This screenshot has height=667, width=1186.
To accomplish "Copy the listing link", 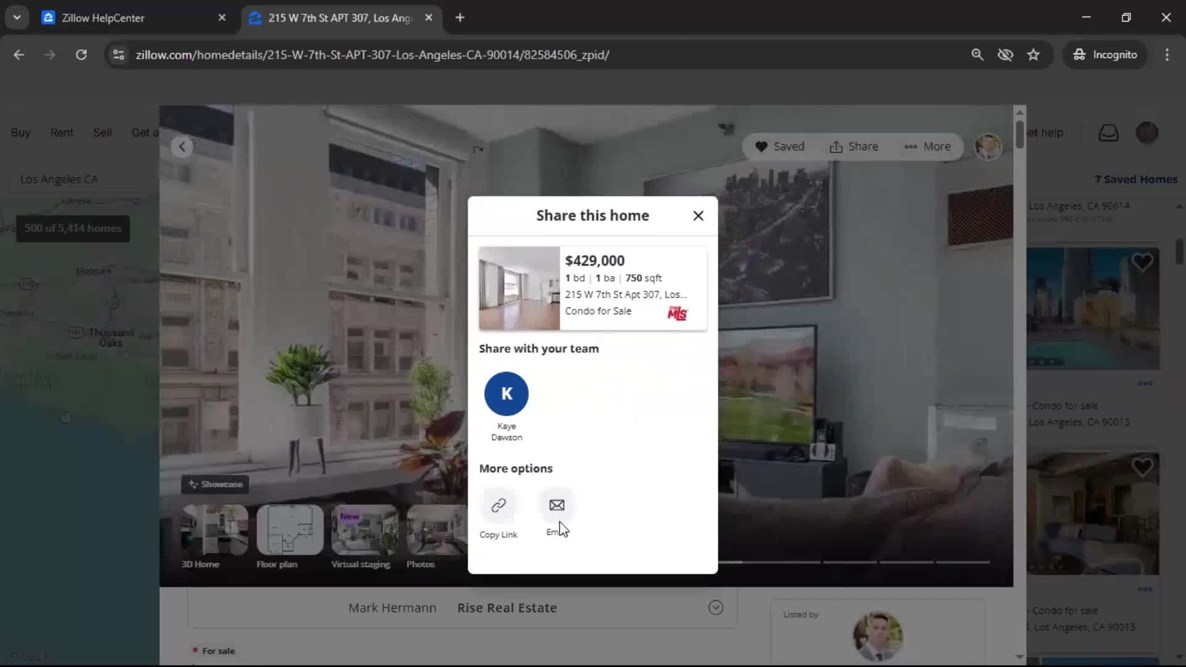I will click(498, 505).
